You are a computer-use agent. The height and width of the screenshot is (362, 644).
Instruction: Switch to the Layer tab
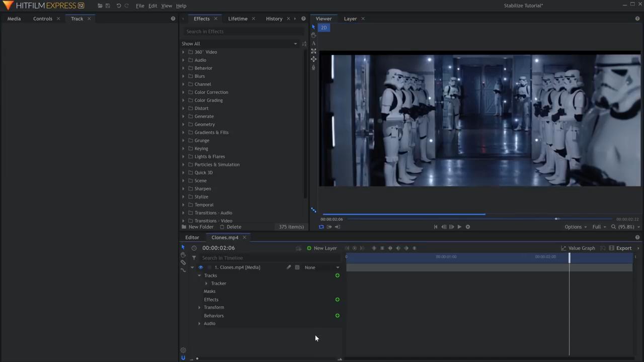pyautogui.click(x=350, y=19)
